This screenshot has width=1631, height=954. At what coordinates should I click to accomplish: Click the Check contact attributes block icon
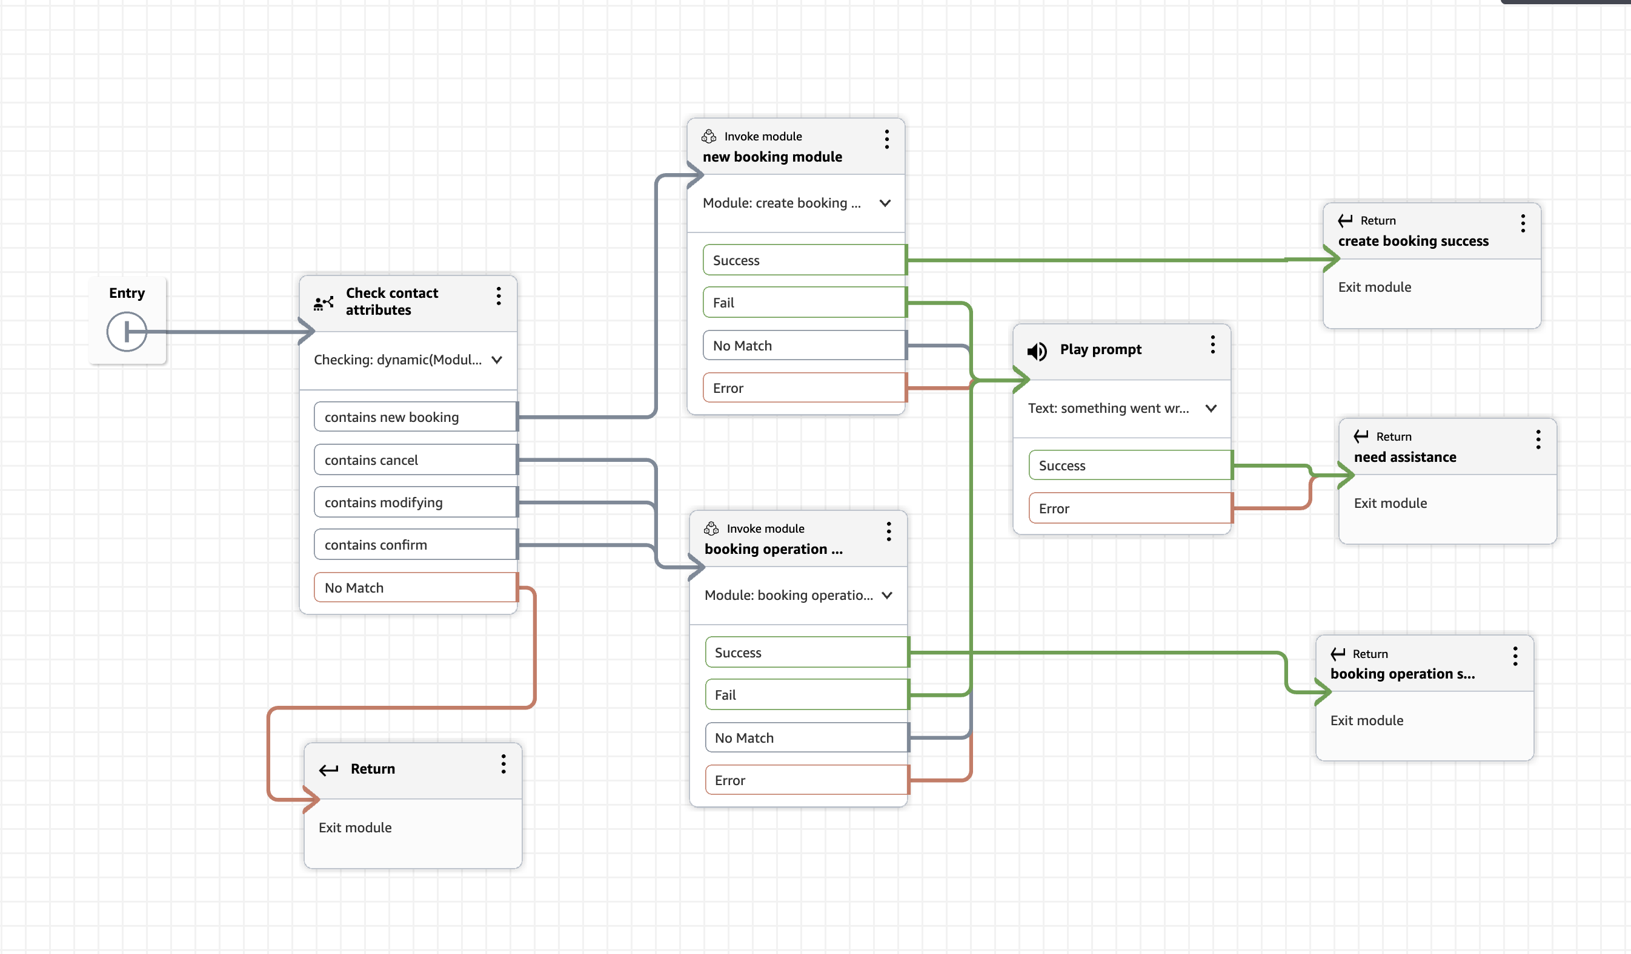324,302
